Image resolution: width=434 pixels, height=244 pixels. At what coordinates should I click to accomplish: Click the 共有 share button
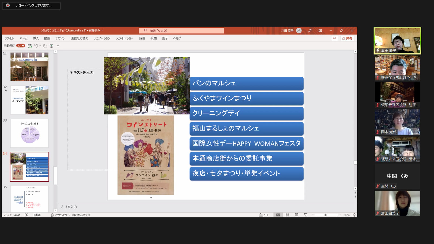pyautogui.click(x=347, y=38)
